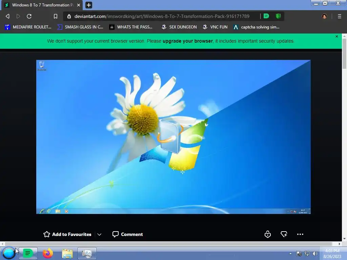Go back using the browser back arrow

pyautogui.click(x=7, y=16)
